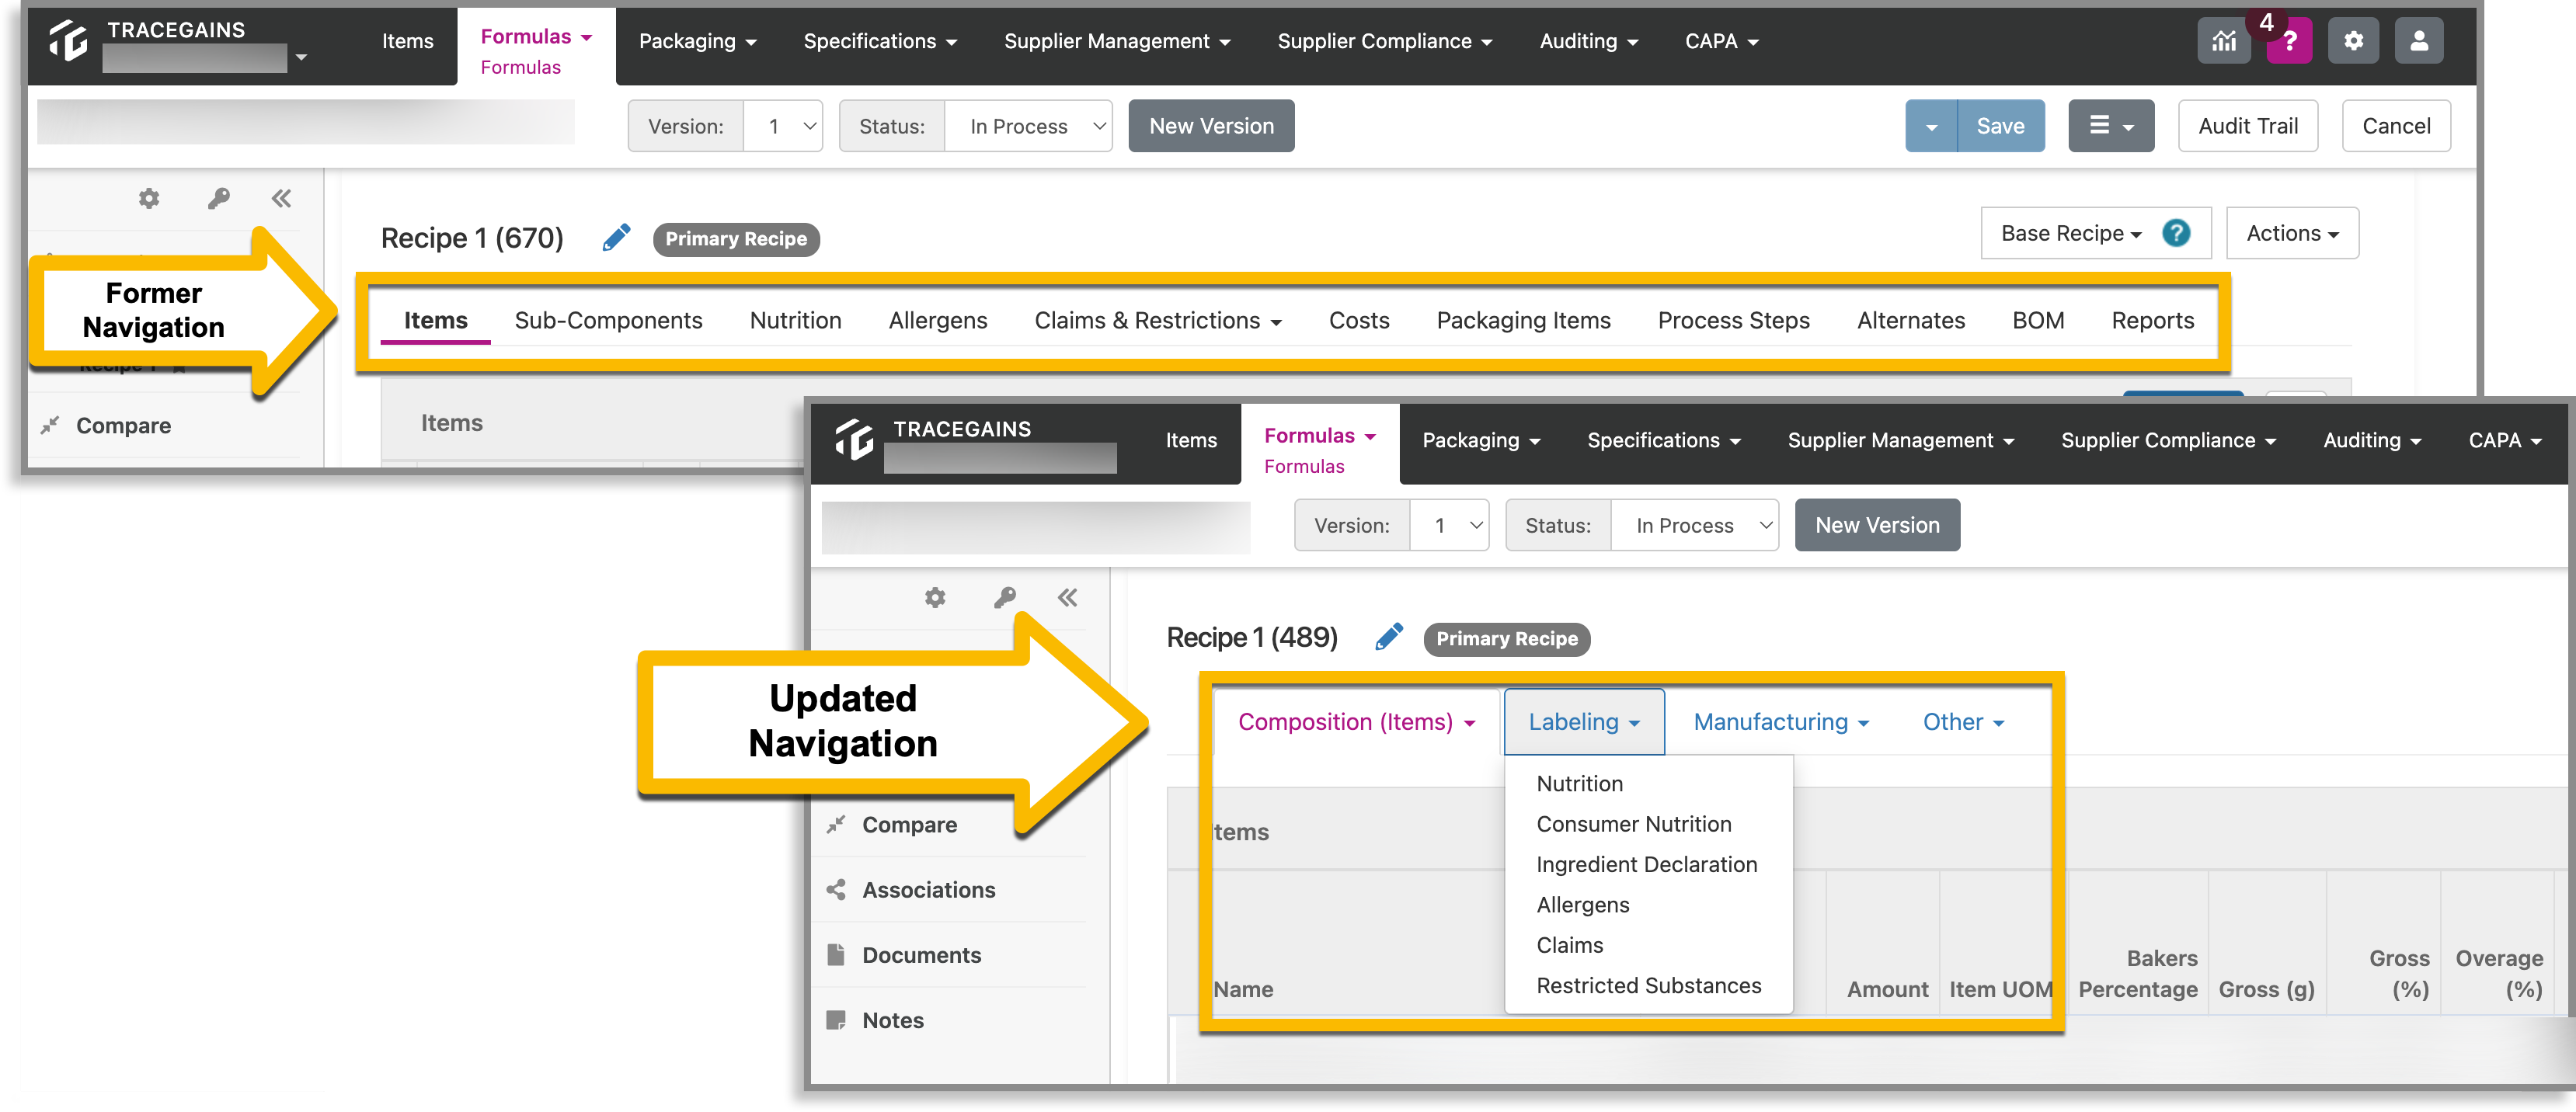2576x1112 pixels.
Task: Click Documents label in lower sidebar
Action: (921, 954)
